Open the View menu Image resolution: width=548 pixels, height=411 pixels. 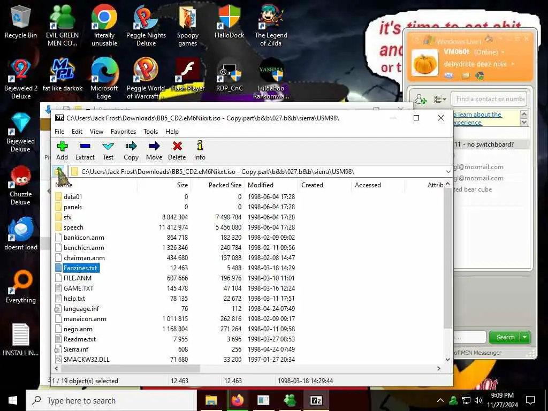click(x=96, y=132)
